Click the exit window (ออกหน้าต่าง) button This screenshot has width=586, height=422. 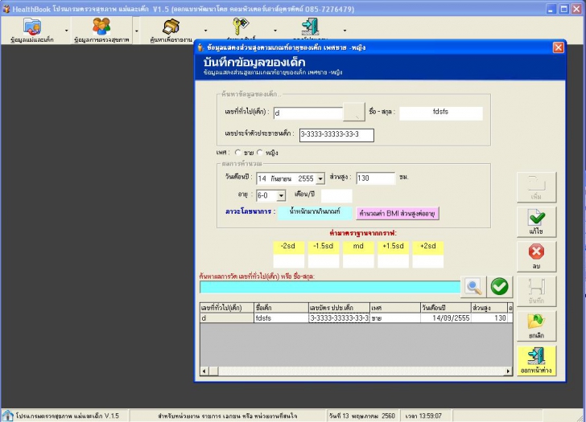point(536,361)
